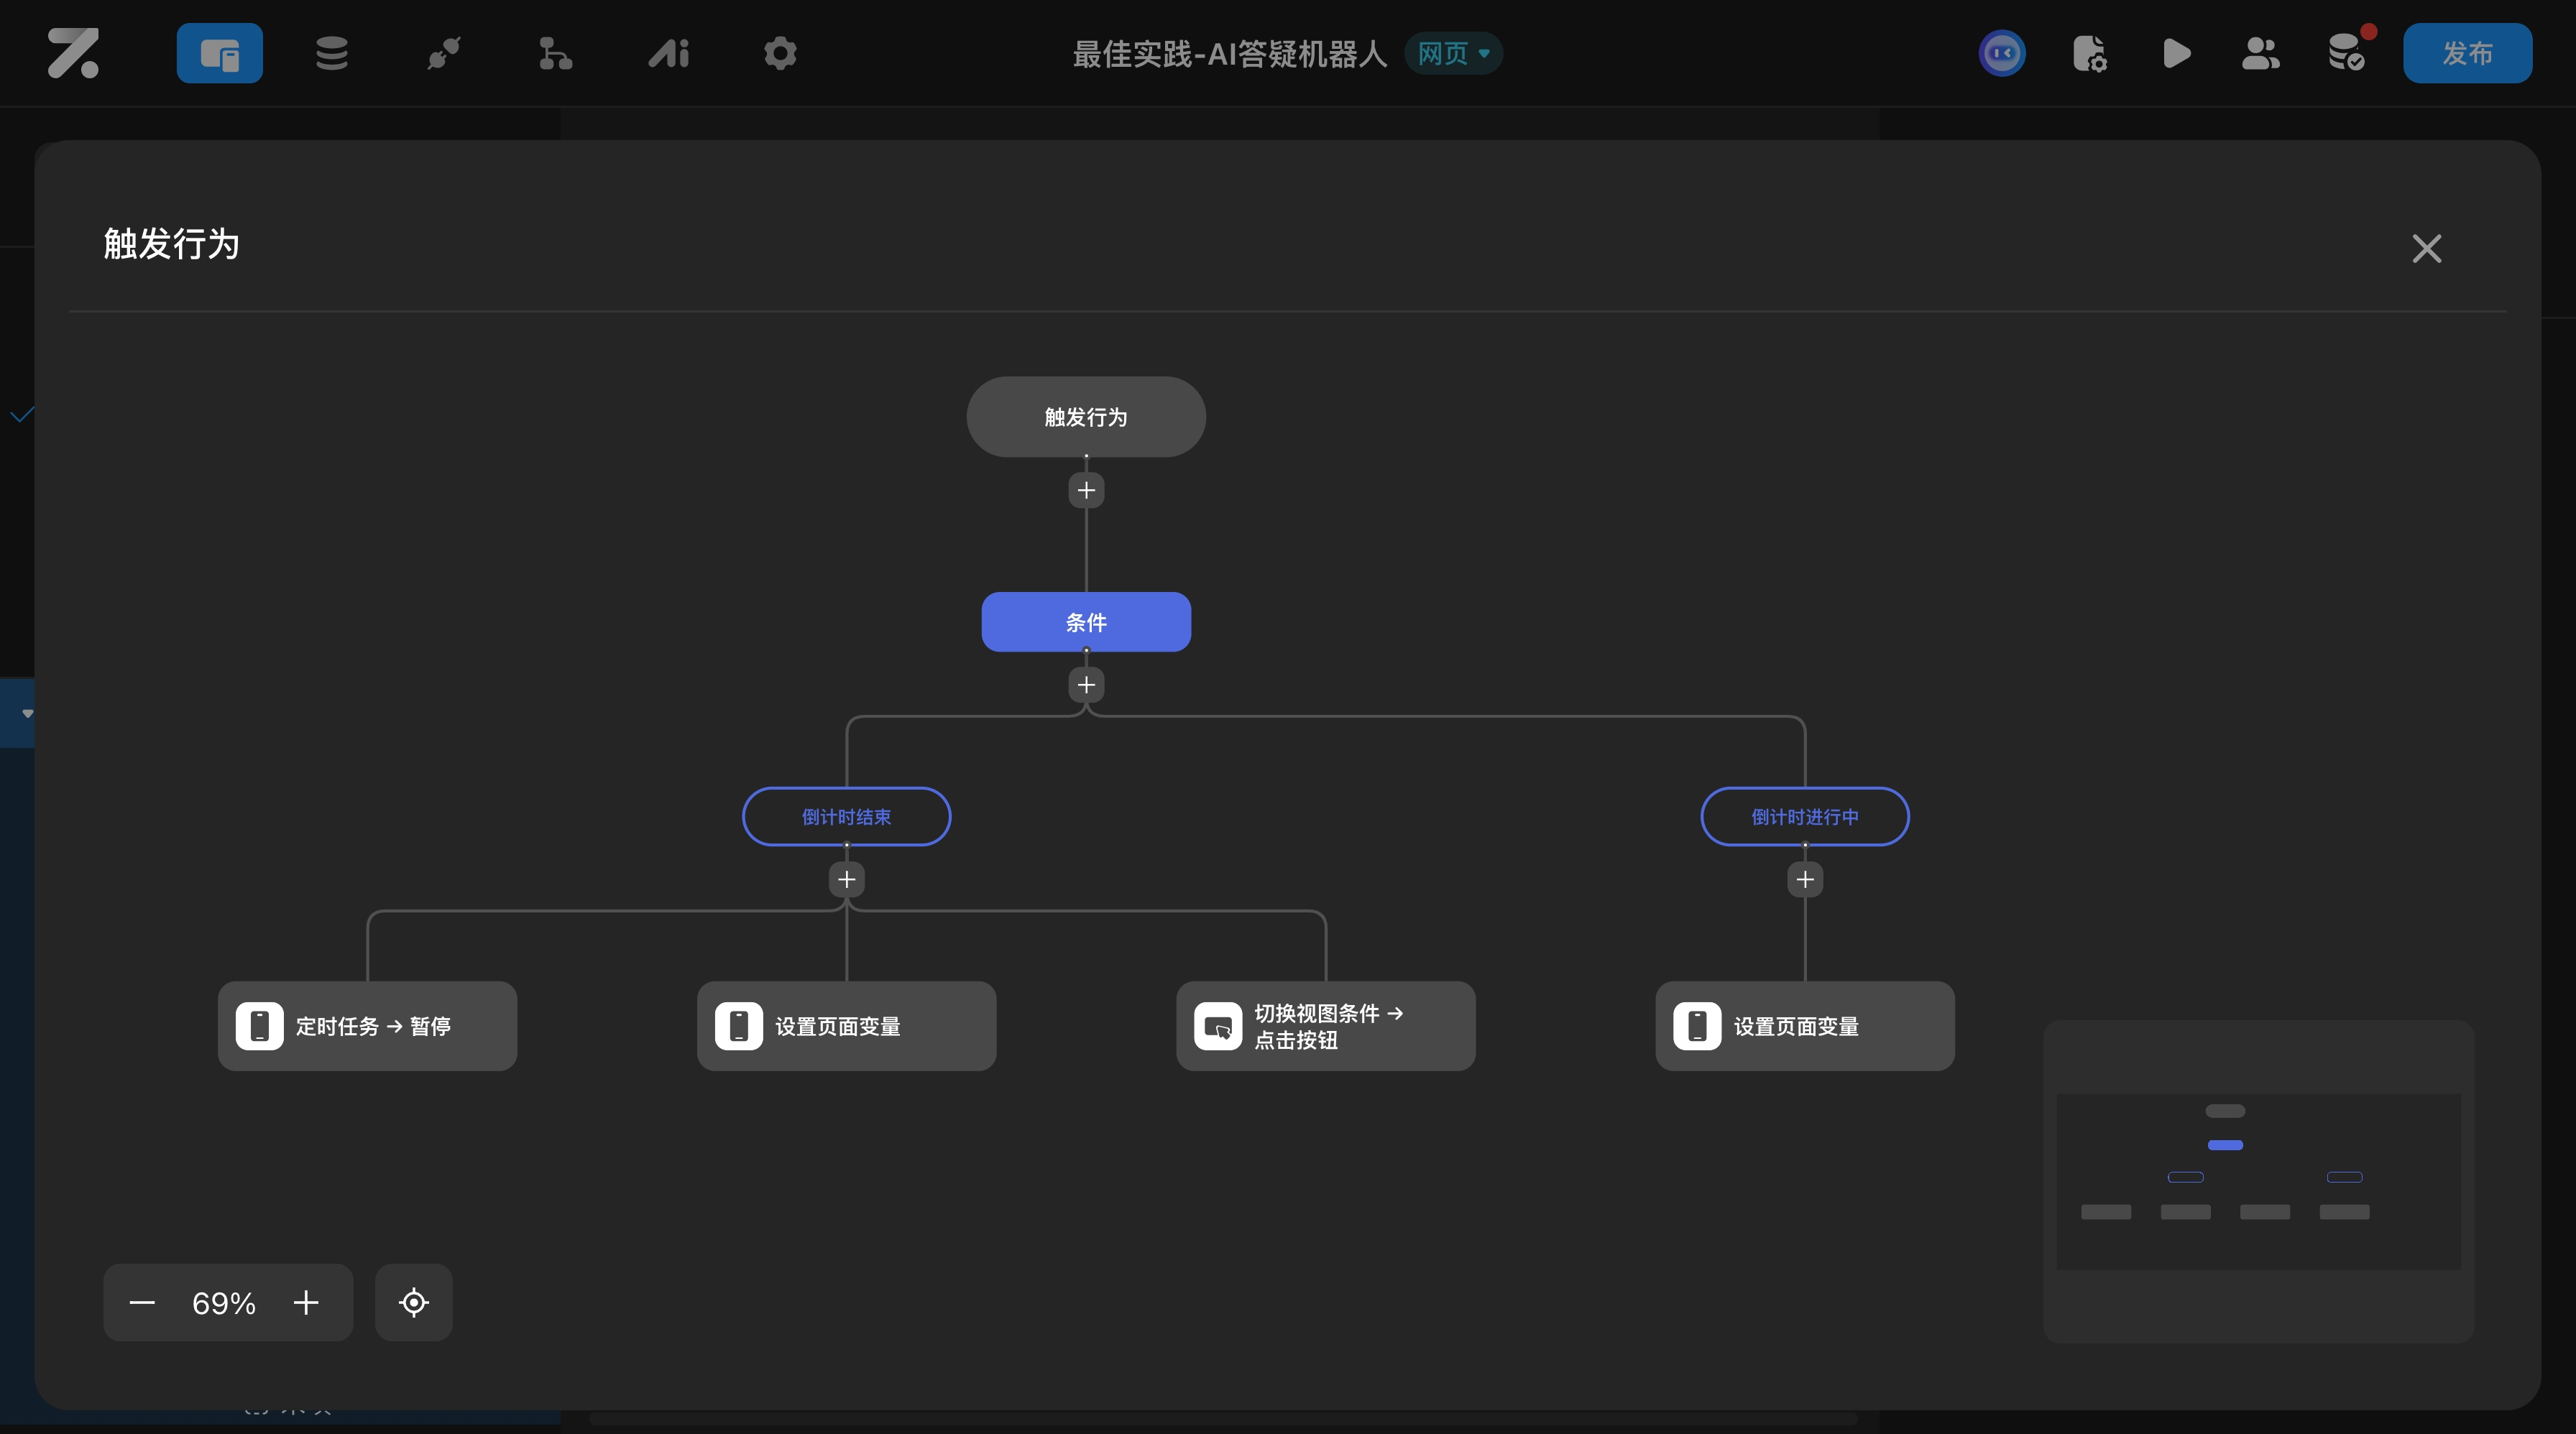
Task: Open the plug integrations icon
Action: [444, 53]
